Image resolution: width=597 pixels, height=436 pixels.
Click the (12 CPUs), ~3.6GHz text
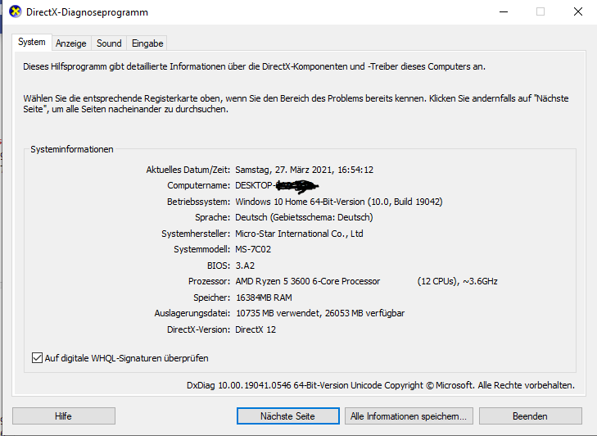457,281
